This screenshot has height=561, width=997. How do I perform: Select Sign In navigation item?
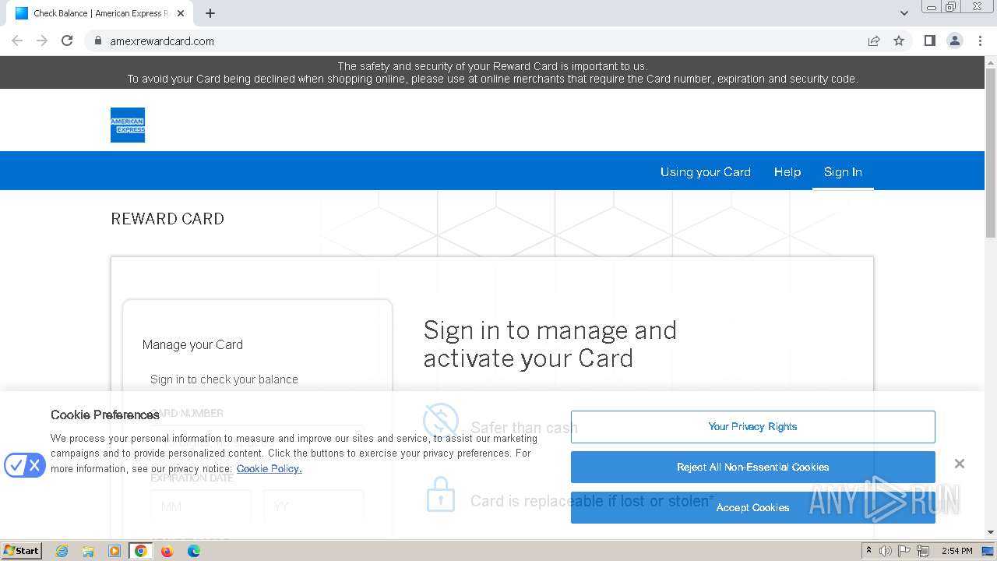843,171
